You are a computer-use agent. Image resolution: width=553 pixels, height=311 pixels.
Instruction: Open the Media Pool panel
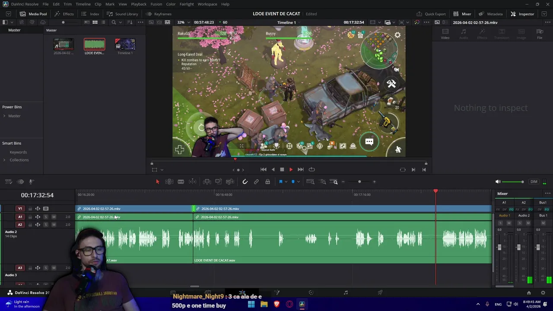[33, 14]
